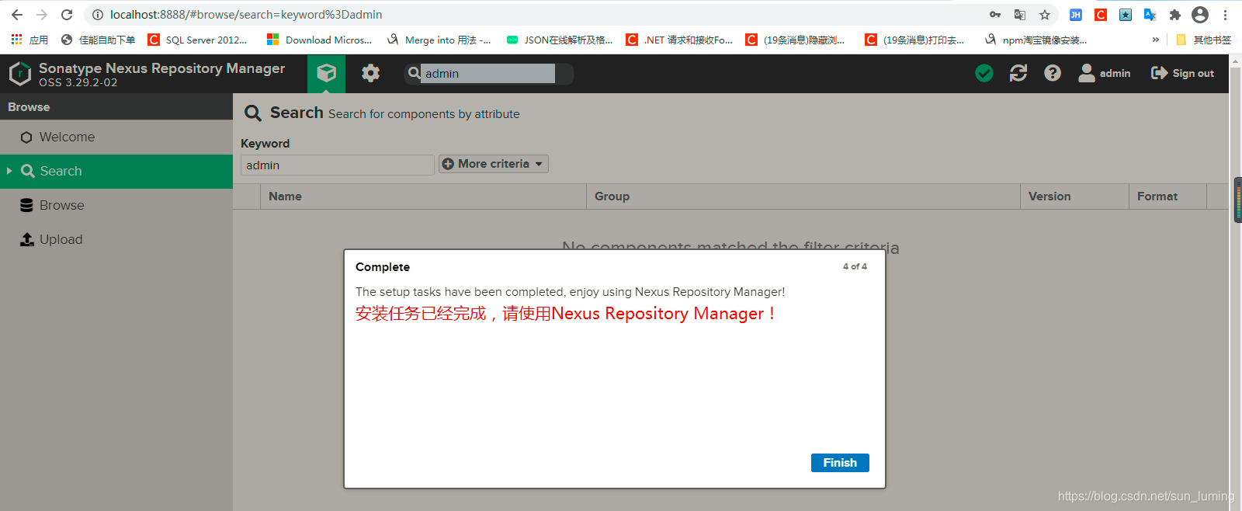Show more bookmarks with chevron

[x=1155, y=40]
